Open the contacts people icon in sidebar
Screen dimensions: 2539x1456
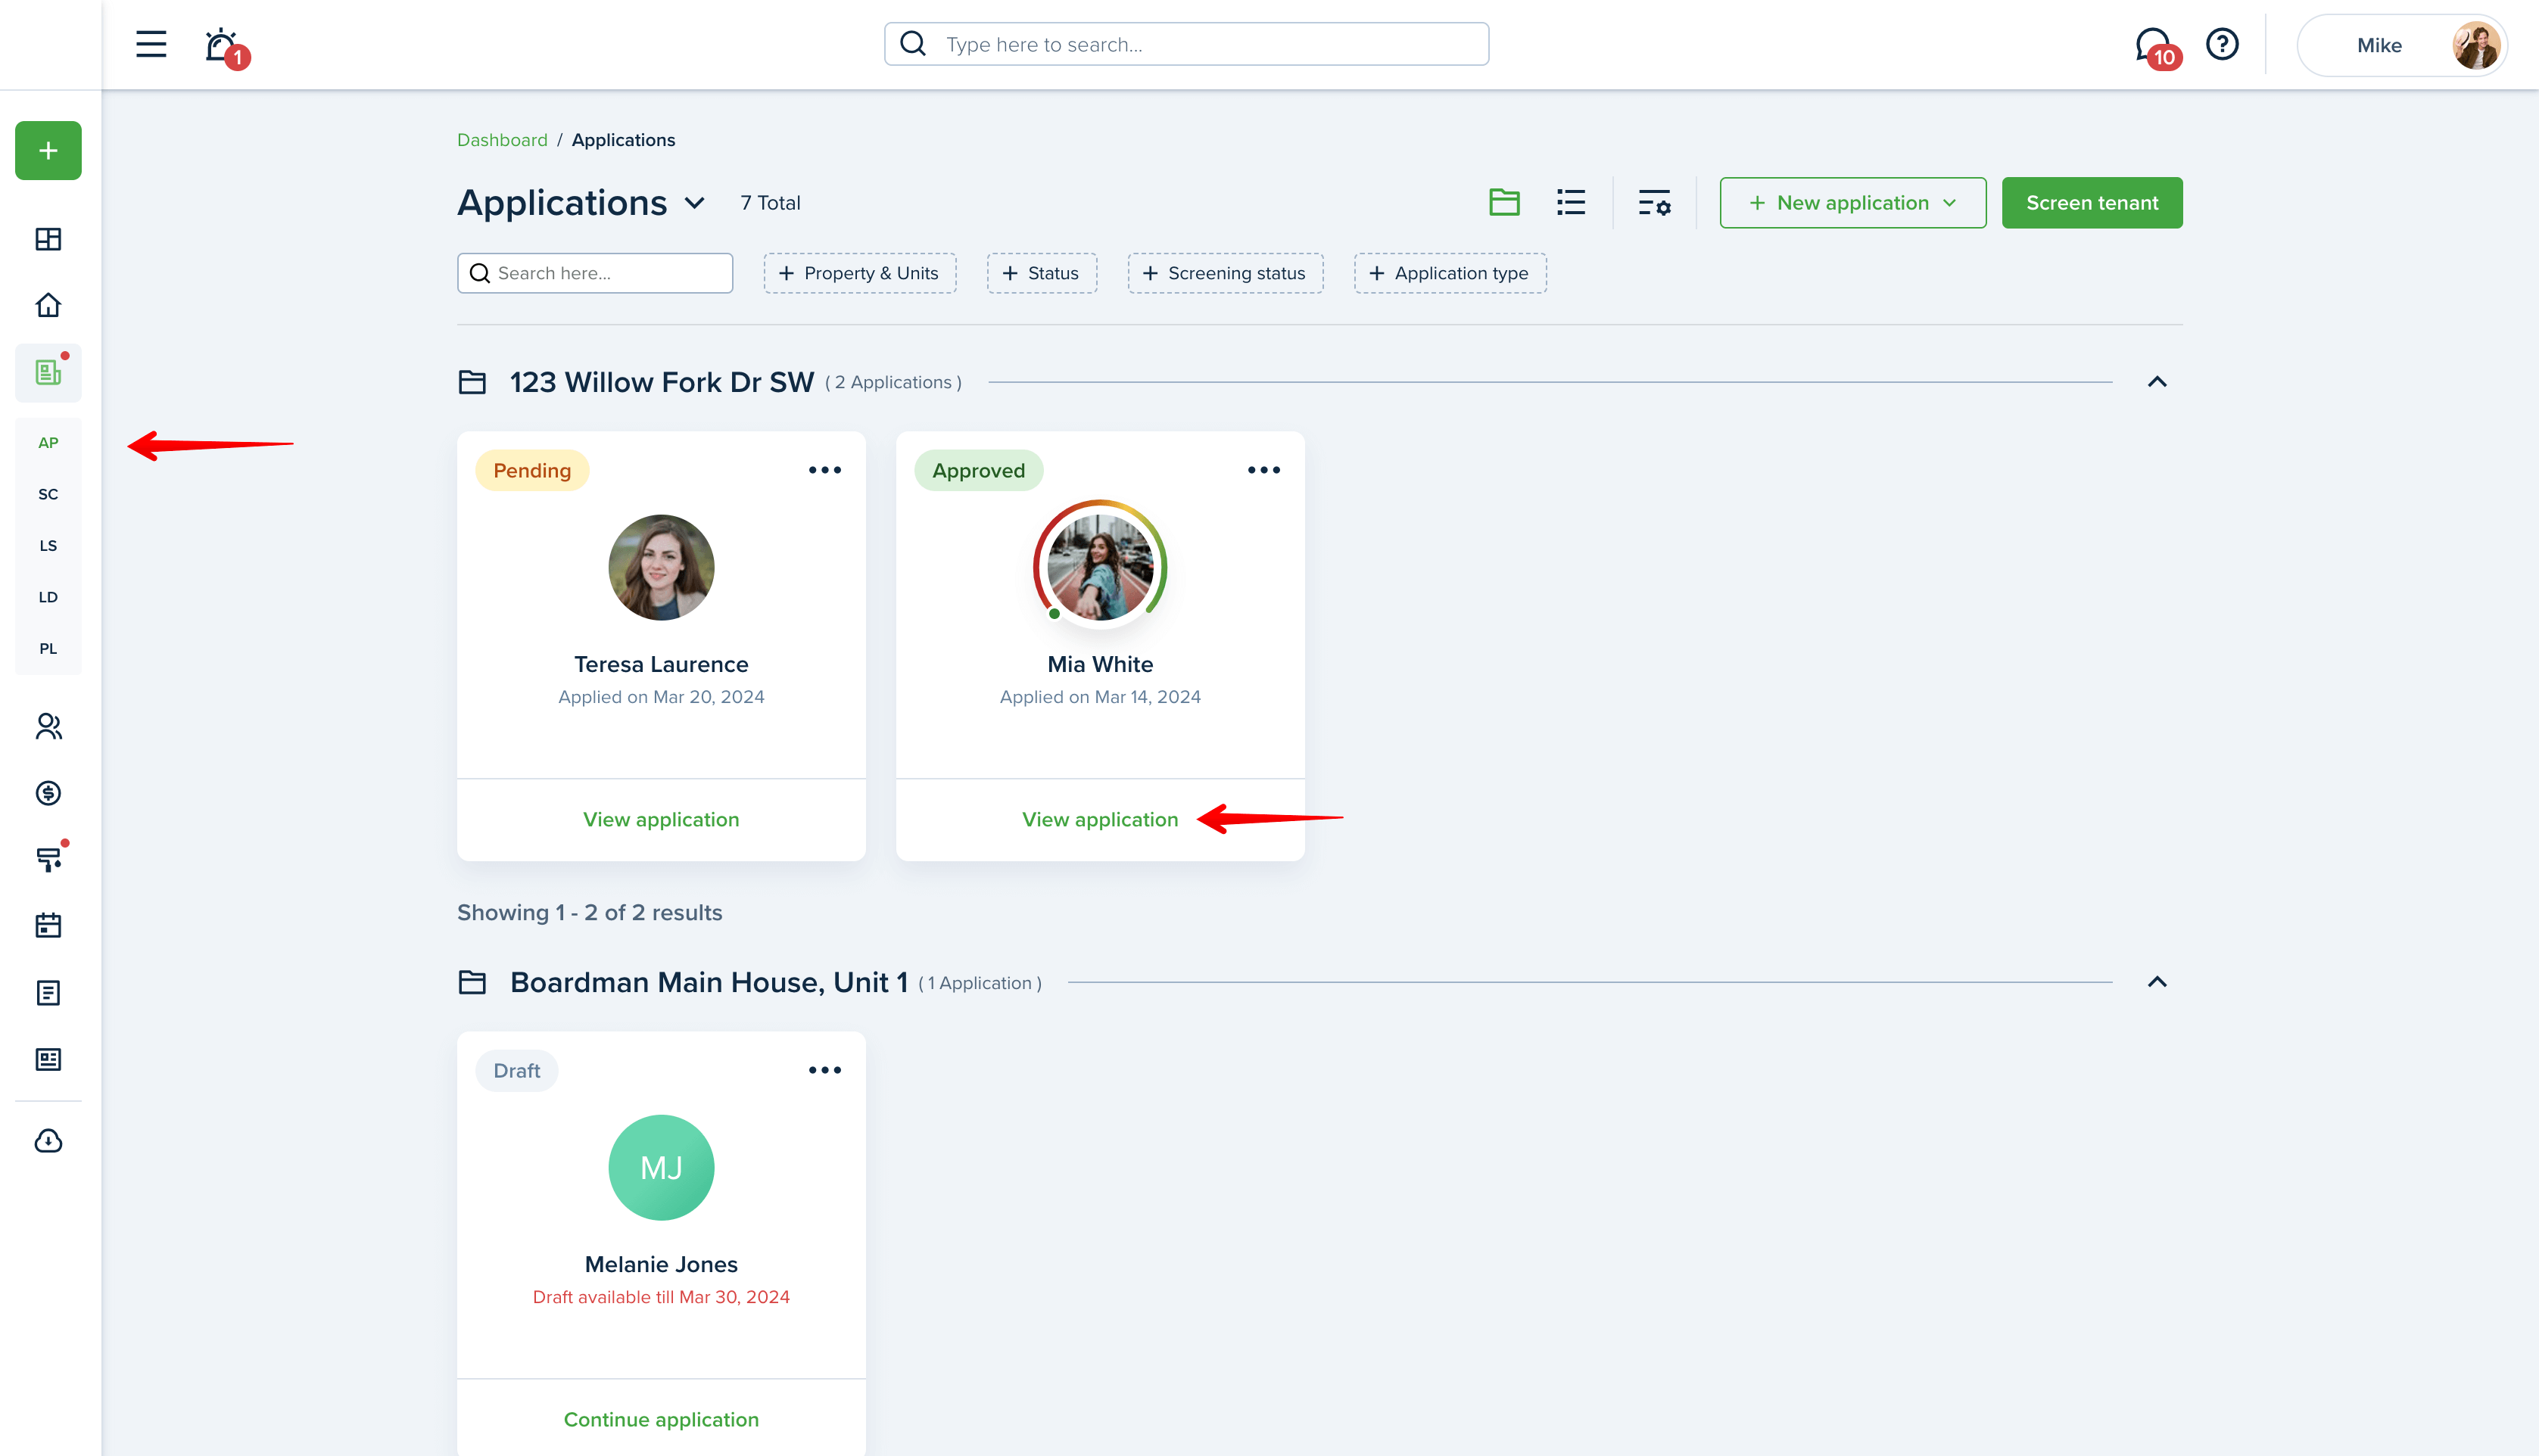(x=48, y=726)
